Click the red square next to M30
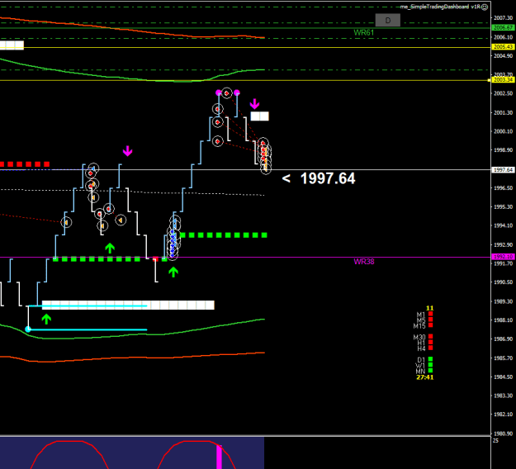 (x=430, y=336)
